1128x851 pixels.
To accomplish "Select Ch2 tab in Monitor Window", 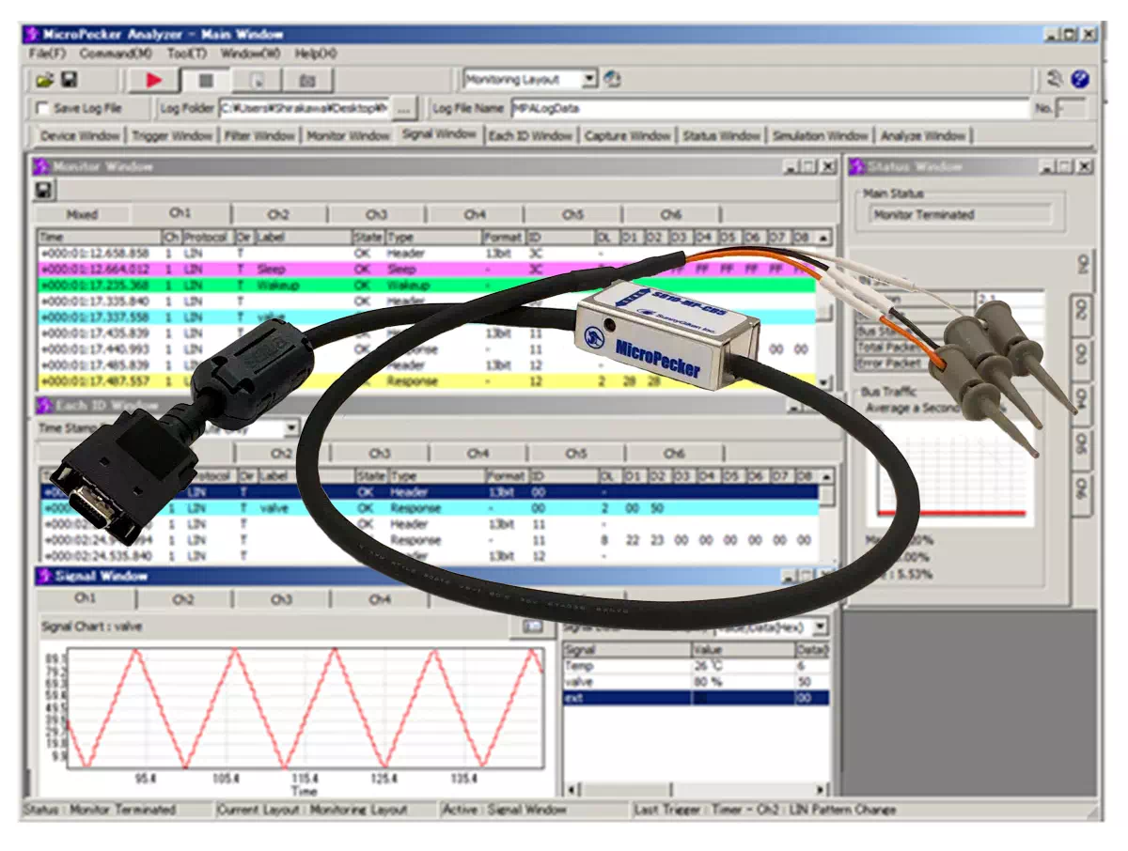I will click(x=279, y=214).
